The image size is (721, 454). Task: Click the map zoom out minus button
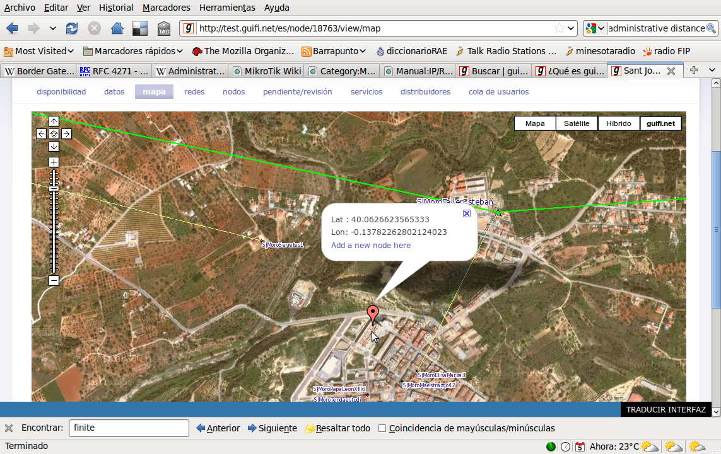point(54,281)
